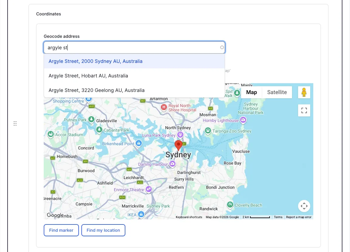Click the Surry Hills map label
Image resolution: width=350 pixels, height=252 pixels.
coord(184,179)
